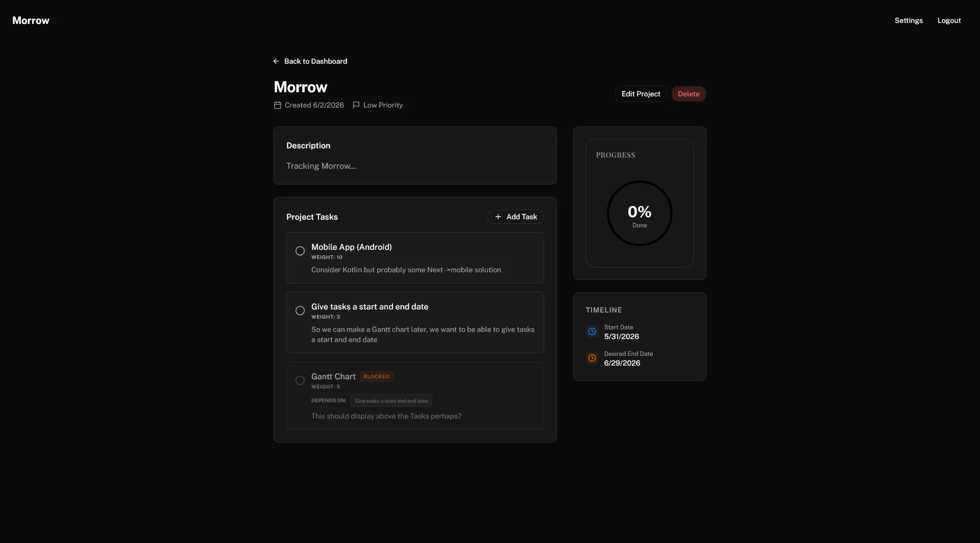Click the 'Consider Kotlin but probably' task note

pyautogui.click(x=406, y=270)
